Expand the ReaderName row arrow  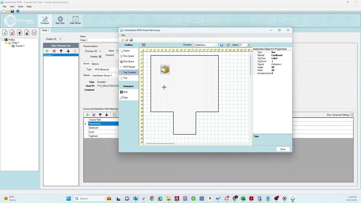pyautogui.click(x=85, y=124)
